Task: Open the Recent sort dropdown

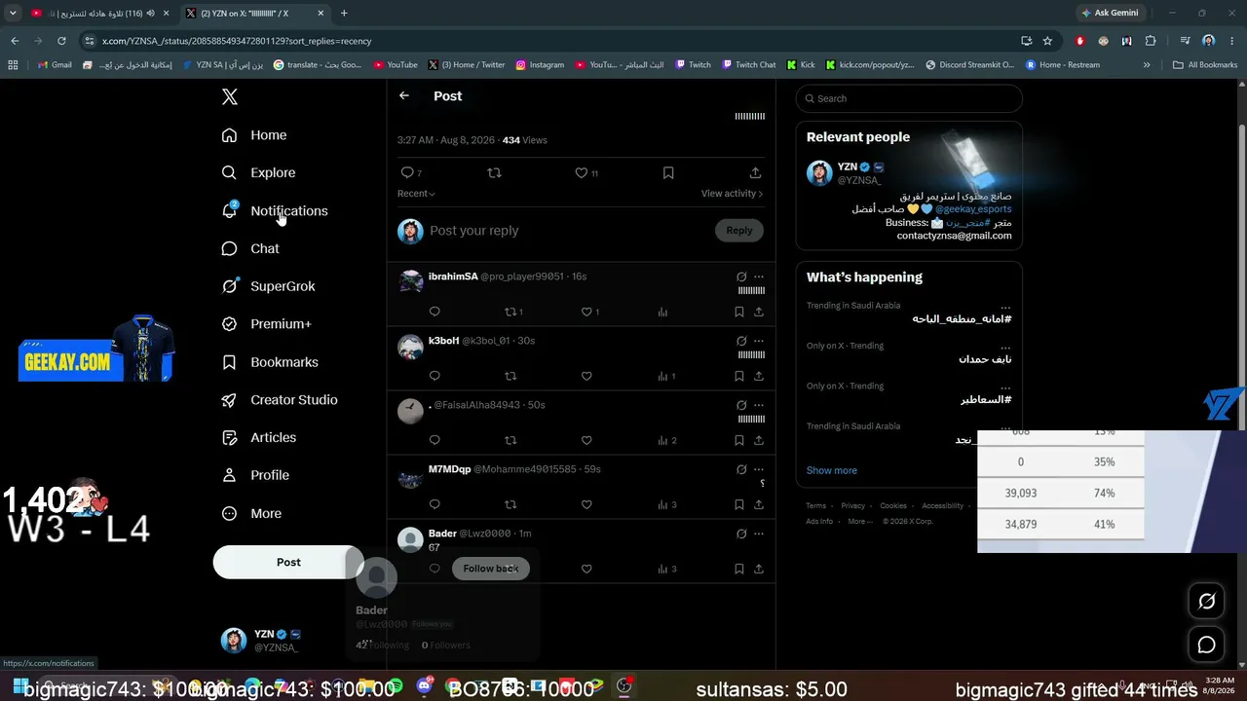Action: 416,194
